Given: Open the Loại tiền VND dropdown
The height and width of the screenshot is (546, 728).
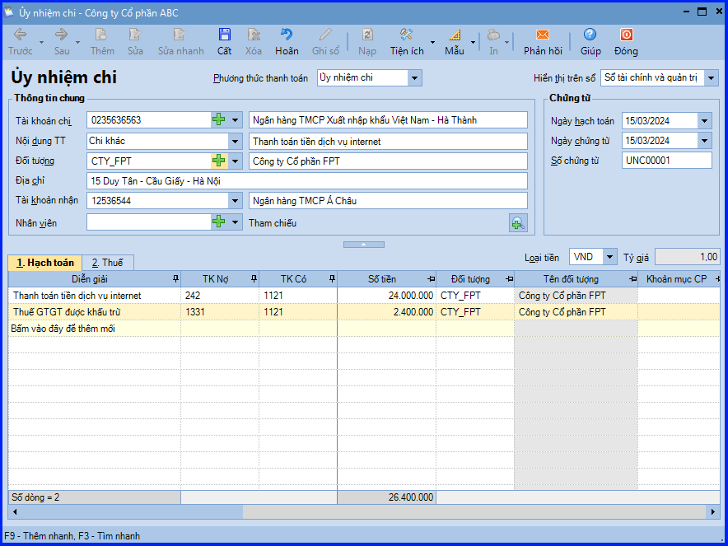Looking at the screenshot, I should click(x=609, y=257).
